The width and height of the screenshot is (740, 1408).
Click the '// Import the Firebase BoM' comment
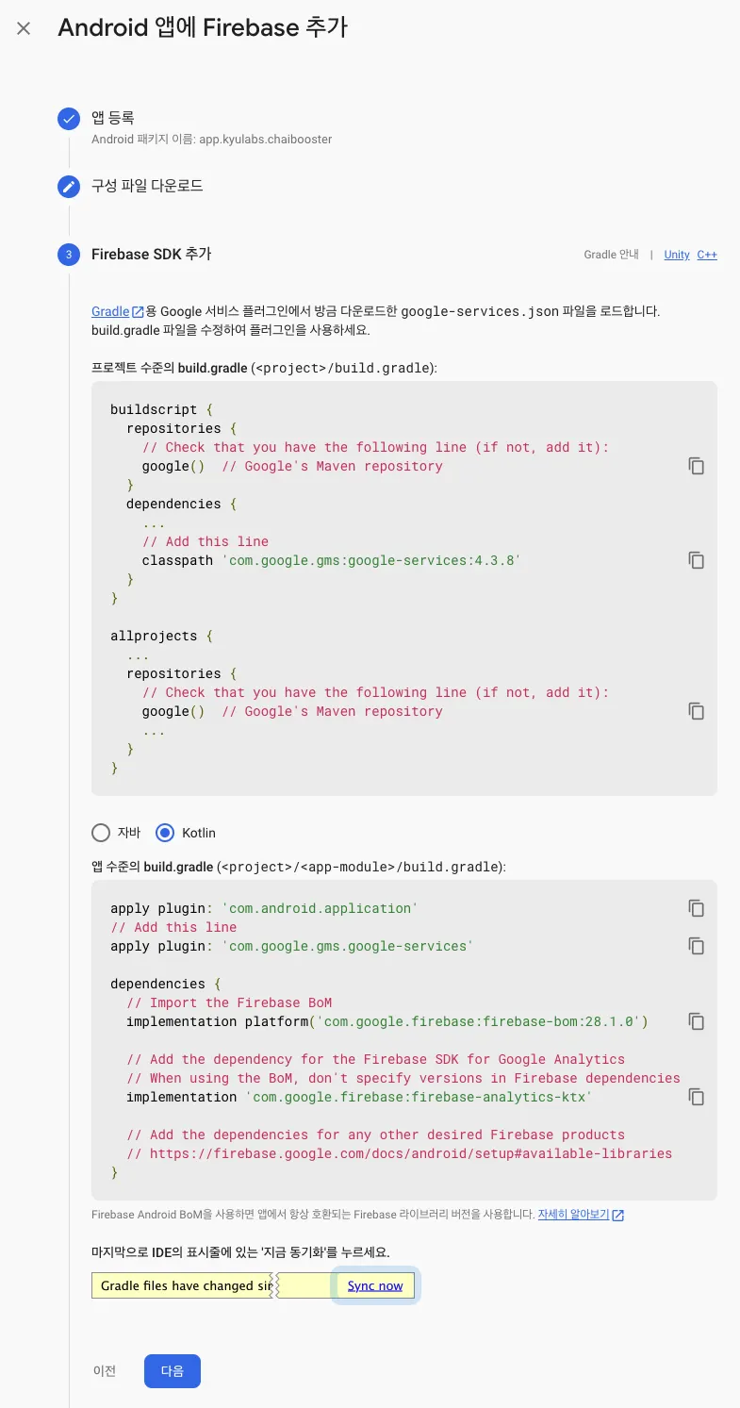(229, 1002)
